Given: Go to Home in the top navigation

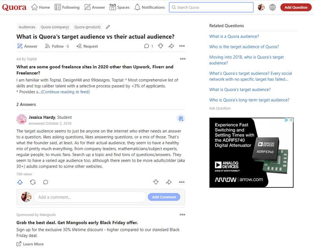Looking at the screenshot, I should coord(40,7).
